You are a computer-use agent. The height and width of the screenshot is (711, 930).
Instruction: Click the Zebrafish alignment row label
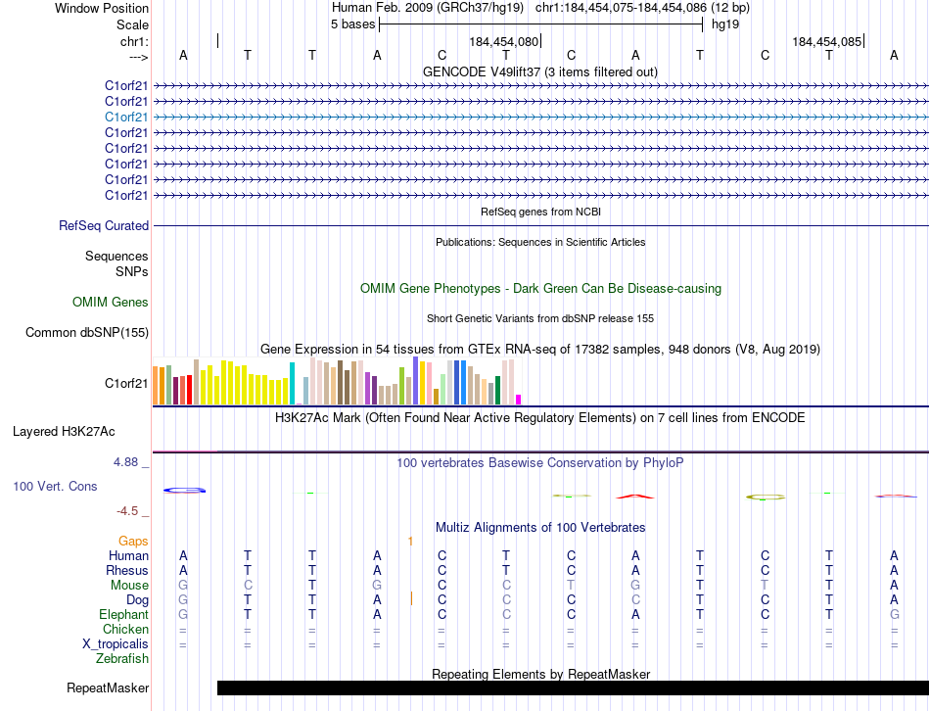[x=122, y=659]
